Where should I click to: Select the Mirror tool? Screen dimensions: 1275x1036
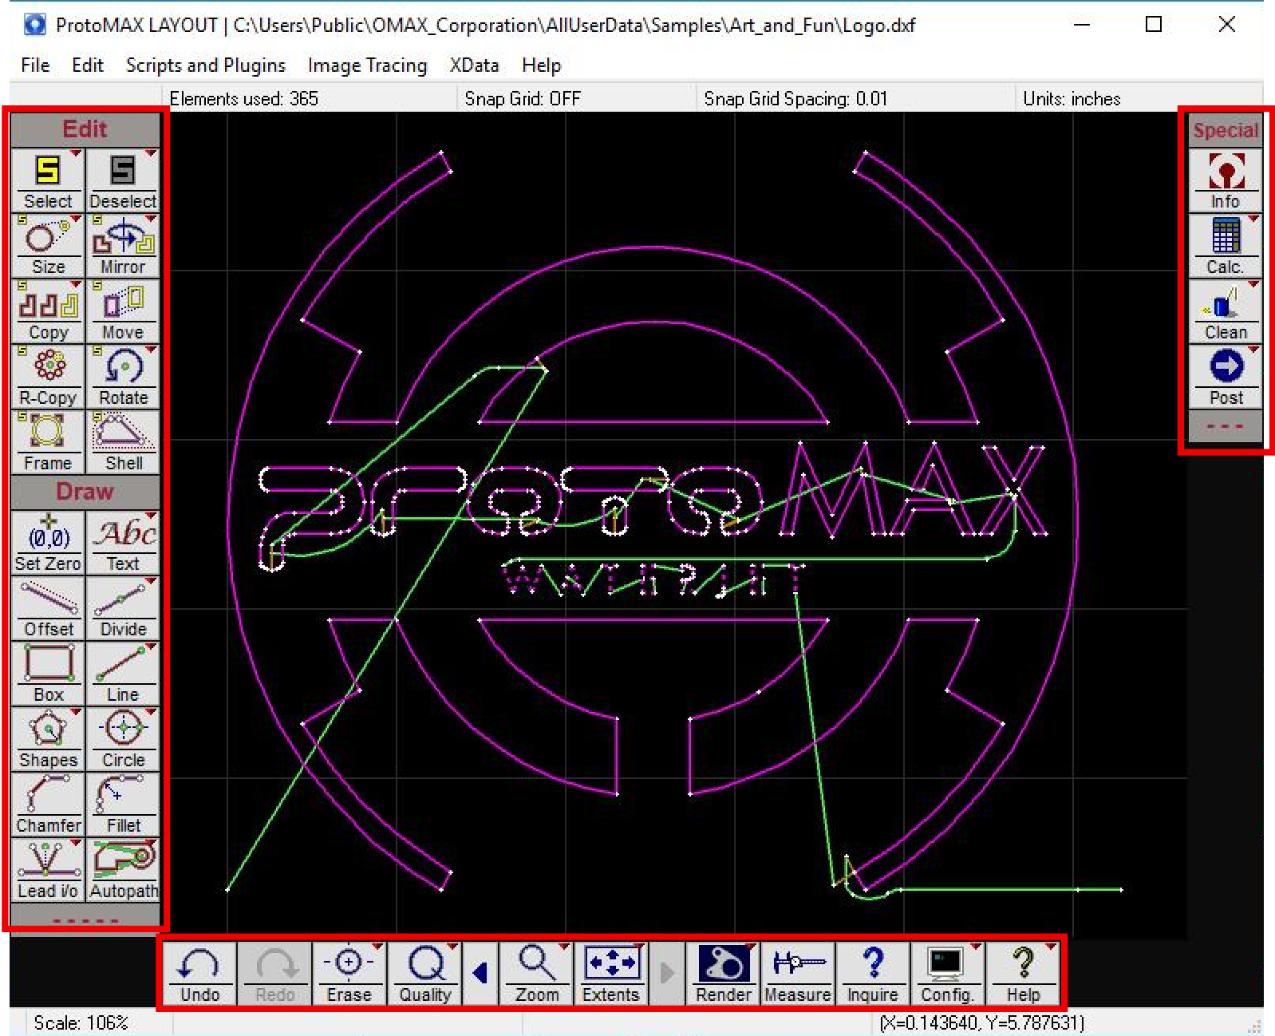tap(123, 245)
